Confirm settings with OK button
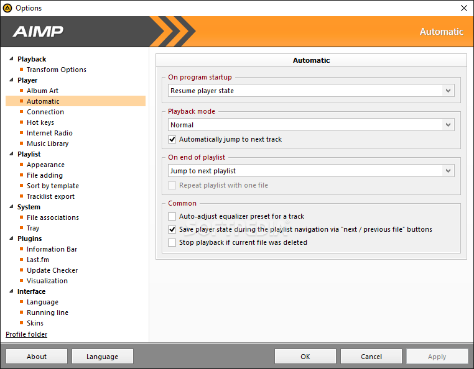The width and height of the screenshot is (474, 369). click(305, 357)
